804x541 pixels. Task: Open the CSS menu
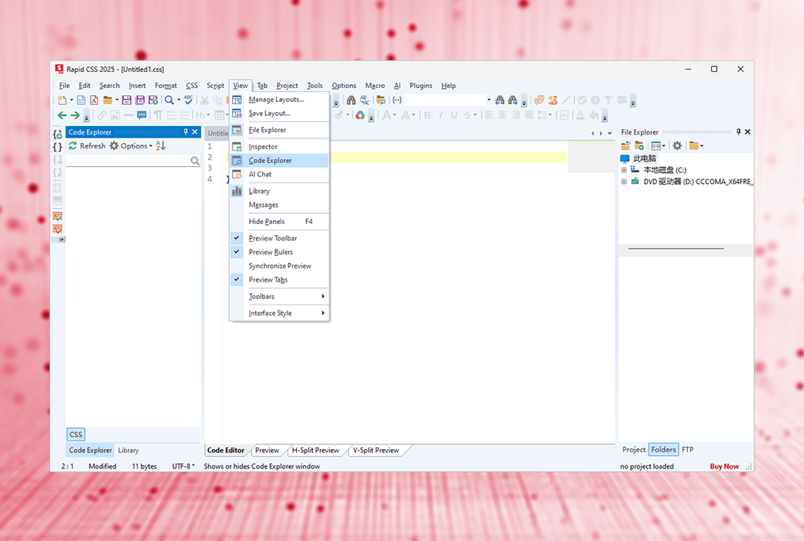[192, 86]
